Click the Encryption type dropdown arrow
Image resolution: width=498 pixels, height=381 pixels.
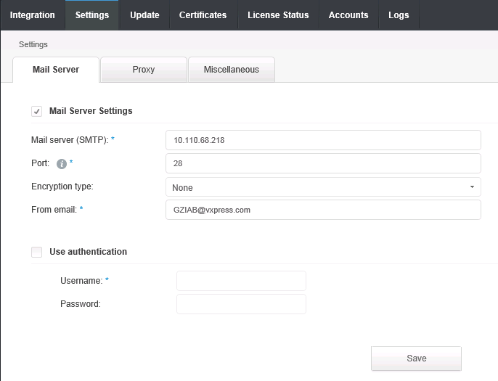[x=472, y=187]
